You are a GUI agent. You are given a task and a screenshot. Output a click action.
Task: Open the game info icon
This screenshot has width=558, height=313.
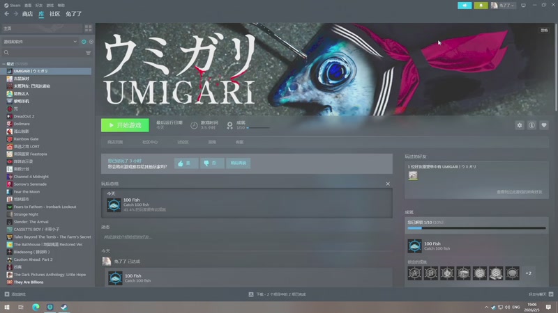click(x=531, y=125)
